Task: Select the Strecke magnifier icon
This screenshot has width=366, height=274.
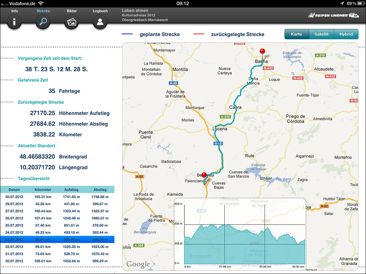Action: tap(43, 22)
